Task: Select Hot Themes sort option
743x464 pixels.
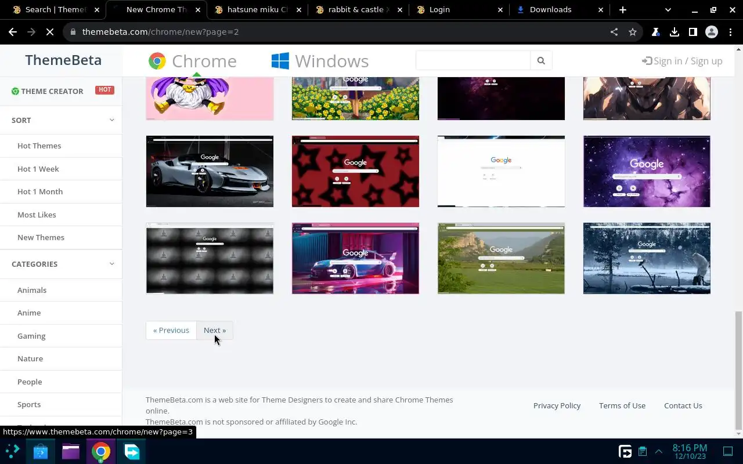Action: (39, 146)
